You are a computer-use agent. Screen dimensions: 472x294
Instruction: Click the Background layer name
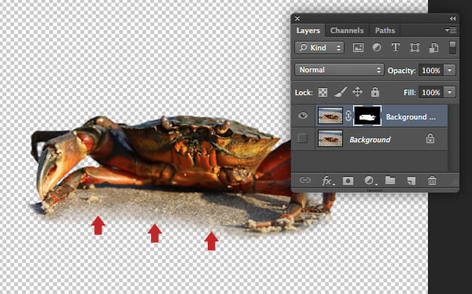370,140
